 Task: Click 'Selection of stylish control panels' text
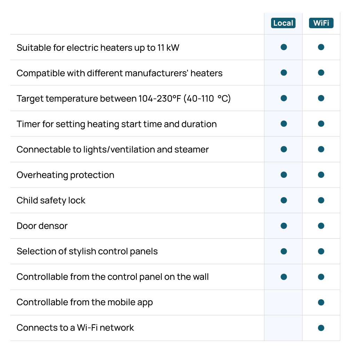[x=87, y=251]
